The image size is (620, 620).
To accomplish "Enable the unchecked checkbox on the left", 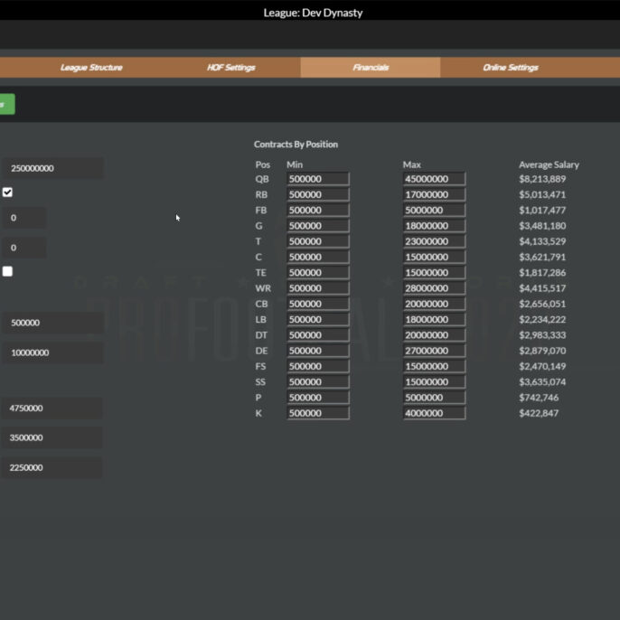I will [x=7, y=271].
